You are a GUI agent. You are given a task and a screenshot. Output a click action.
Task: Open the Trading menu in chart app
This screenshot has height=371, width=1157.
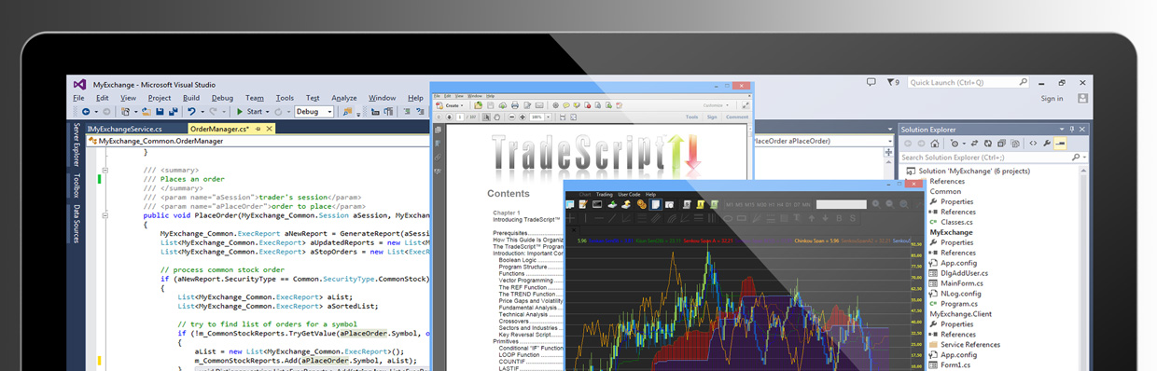click(x=605, y=195)
